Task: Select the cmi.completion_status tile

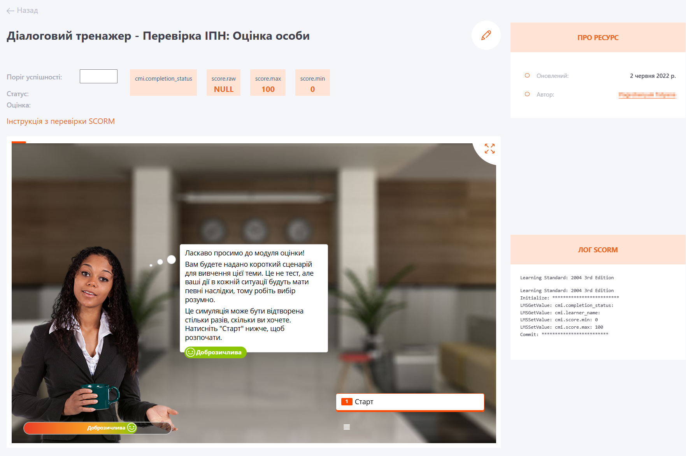Action: coord(163,83)
